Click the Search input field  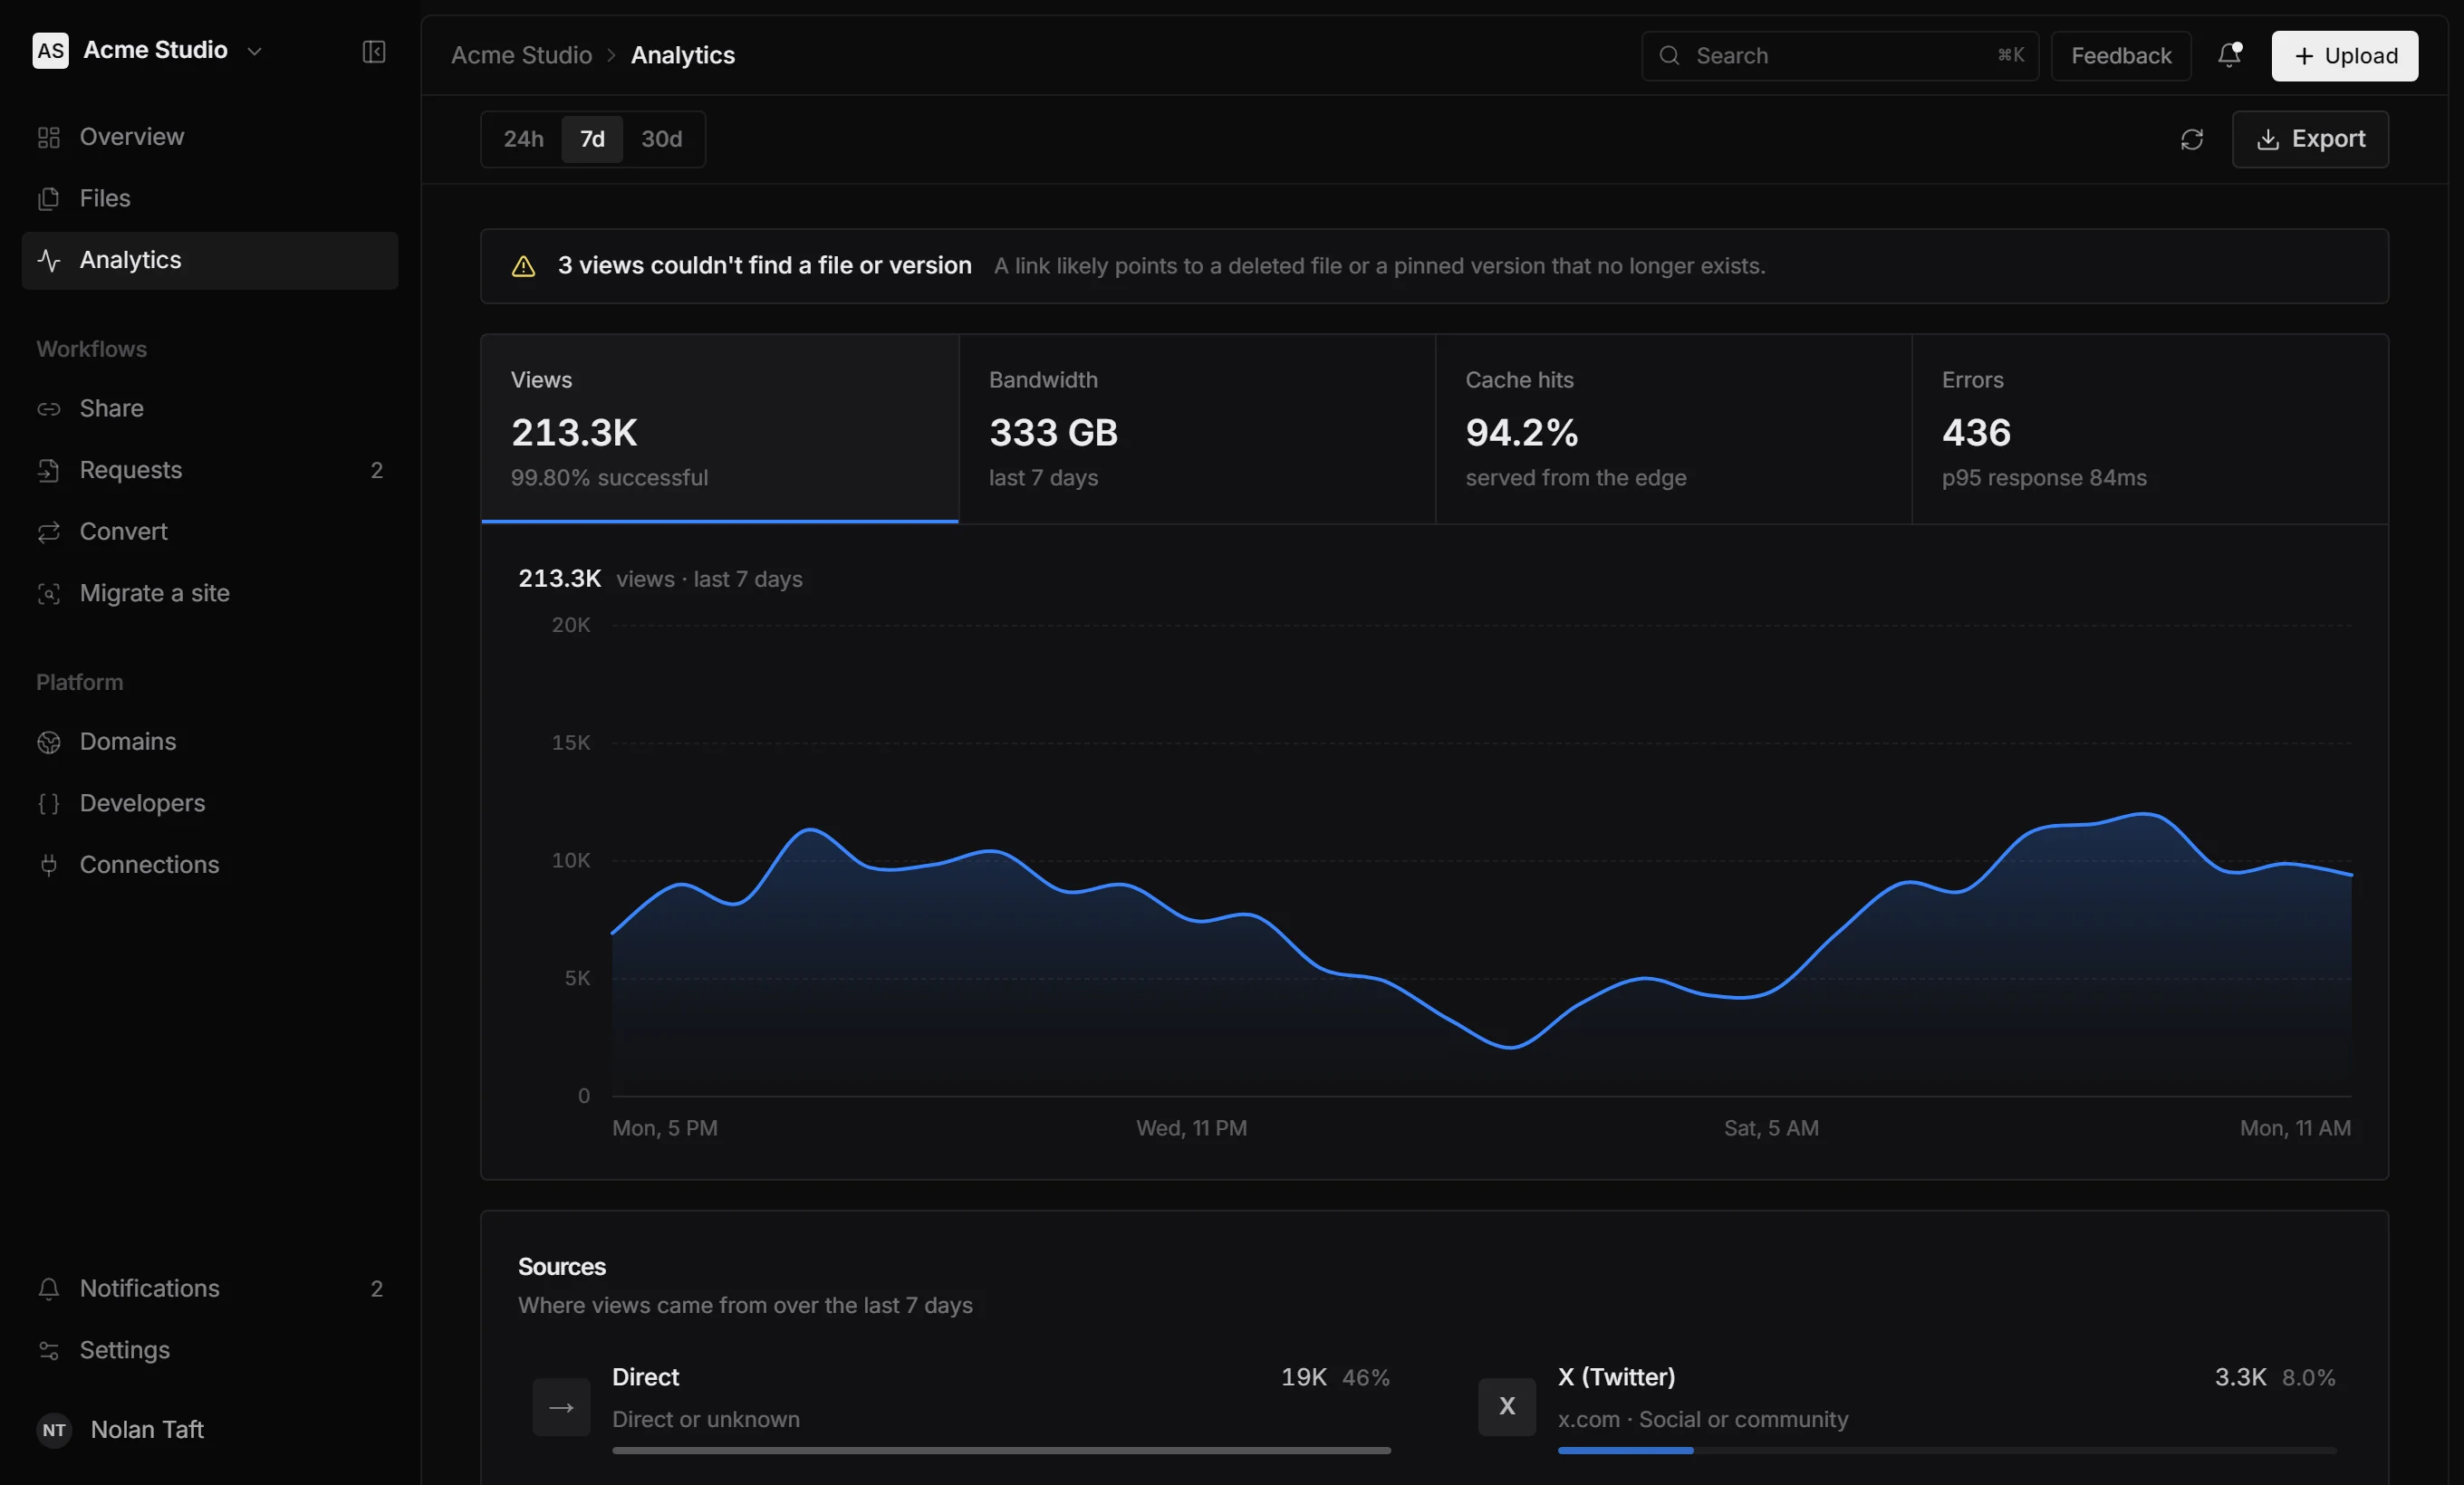click(1840, 56)
